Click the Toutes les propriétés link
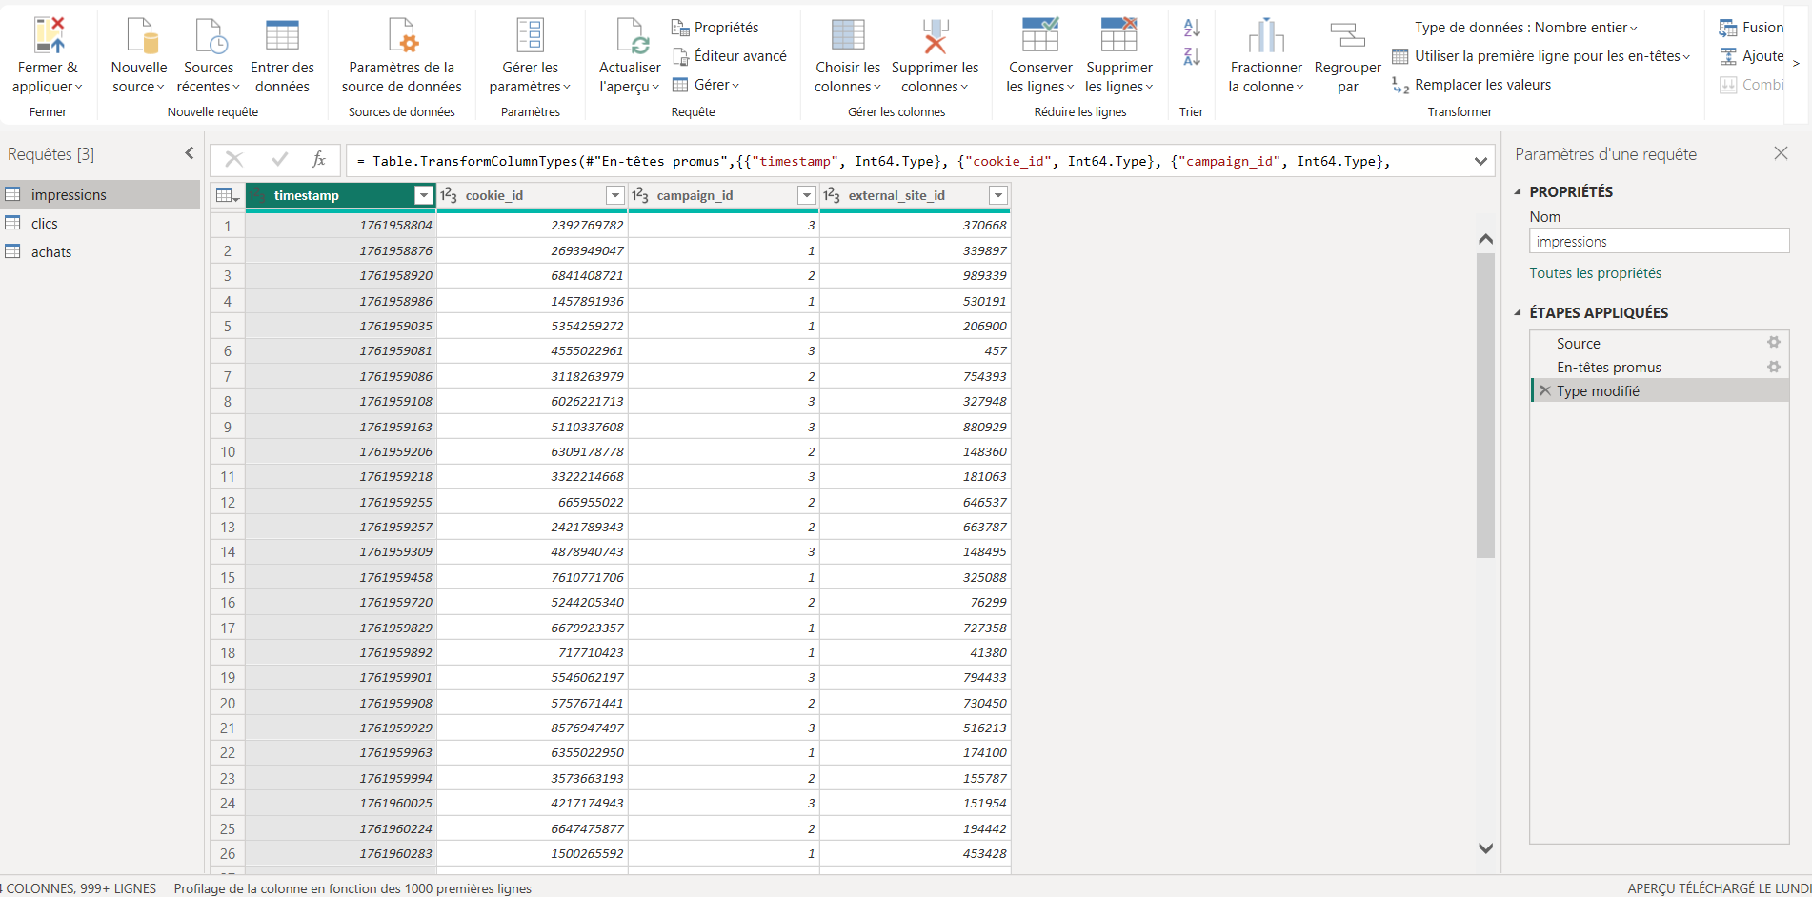This screenshot has width=1812, height=897. [1595, 273]
